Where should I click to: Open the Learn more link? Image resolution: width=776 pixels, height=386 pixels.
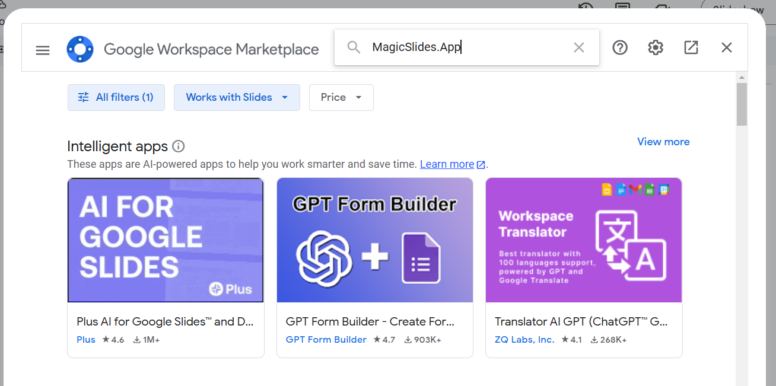(x=447, y=164)
